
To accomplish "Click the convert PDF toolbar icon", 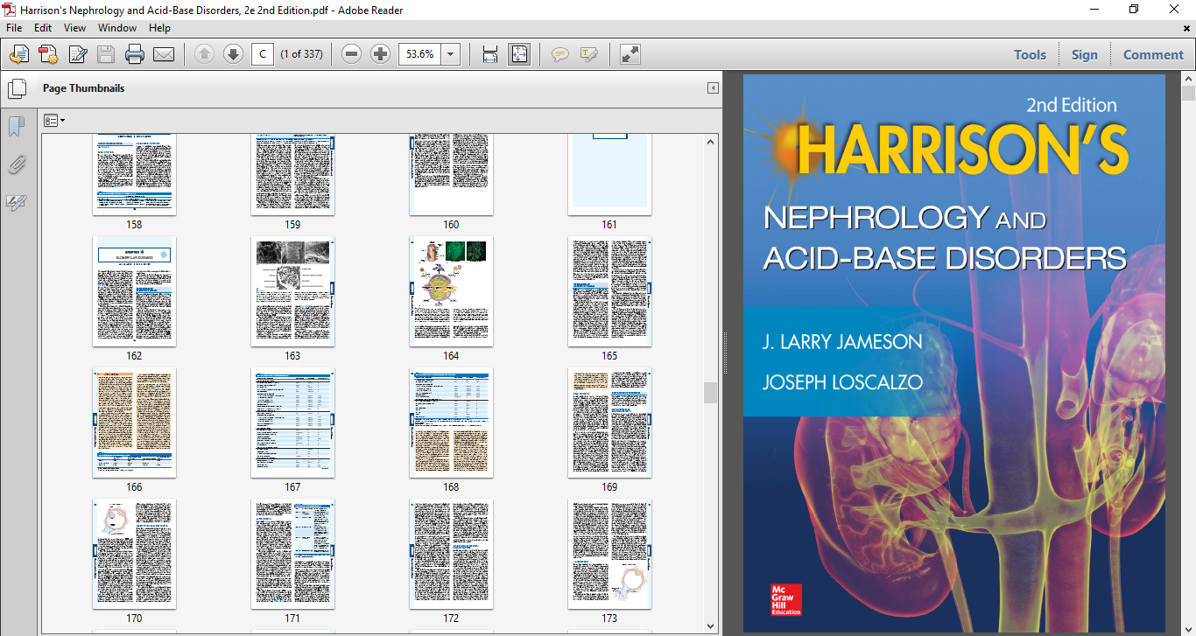I will click(x=48, y=54).
